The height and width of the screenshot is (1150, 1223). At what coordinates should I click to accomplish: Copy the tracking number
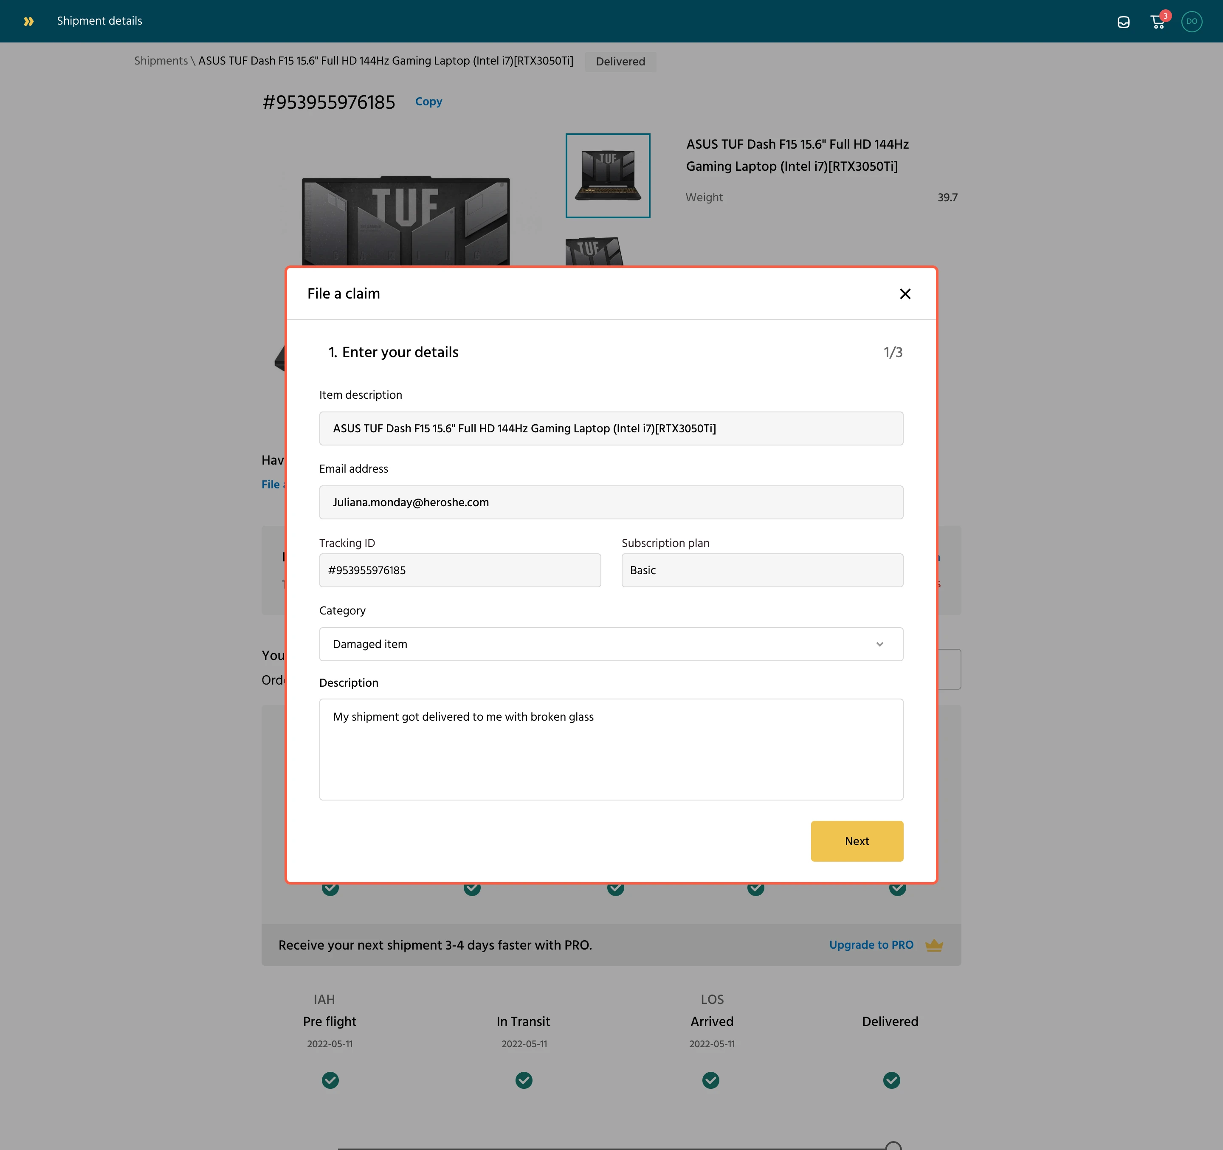(x=428, y=101)
